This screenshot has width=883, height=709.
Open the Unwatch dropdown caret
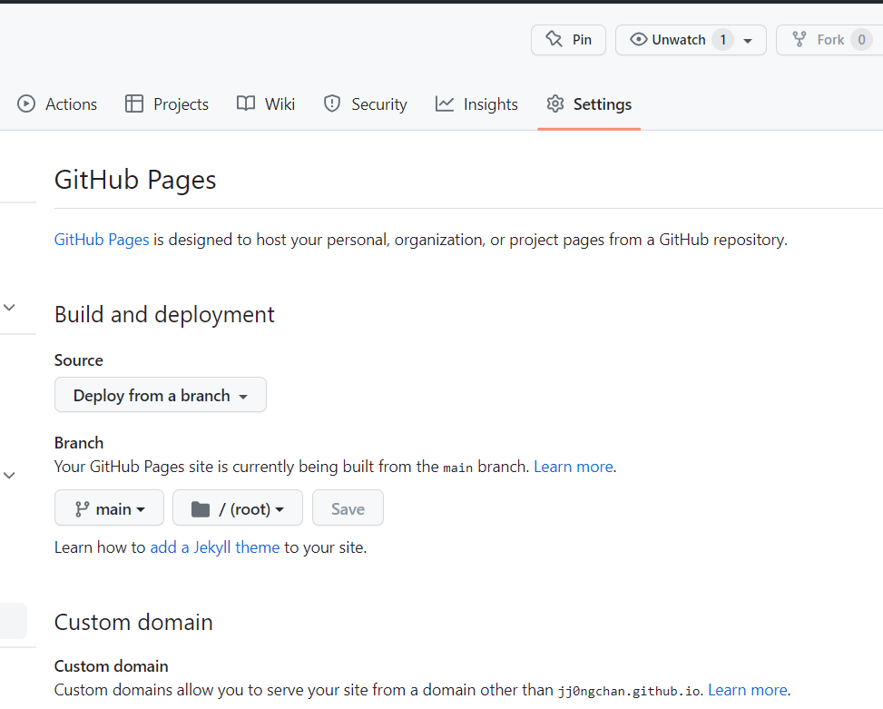[x=748, y=41]
